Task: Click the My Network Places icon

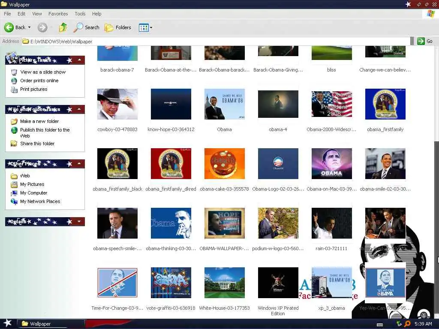Action: click(14, 201)
